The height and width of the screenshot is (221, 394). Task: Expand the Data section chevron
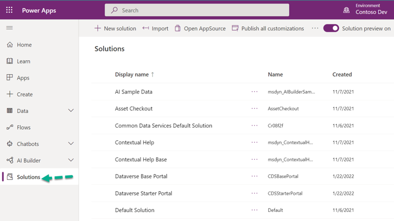pos(71,110)
